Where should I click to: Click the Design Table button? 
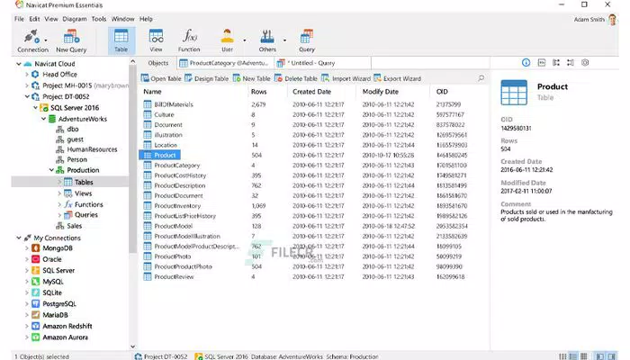(x=206, y=78)
